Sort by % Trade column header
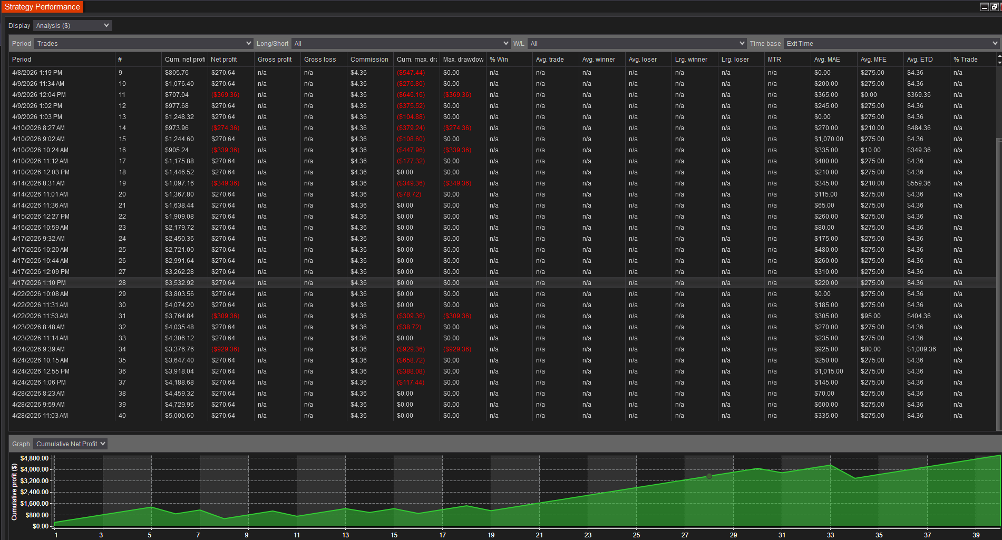1002x540 pixels. (x=973, y=60)
